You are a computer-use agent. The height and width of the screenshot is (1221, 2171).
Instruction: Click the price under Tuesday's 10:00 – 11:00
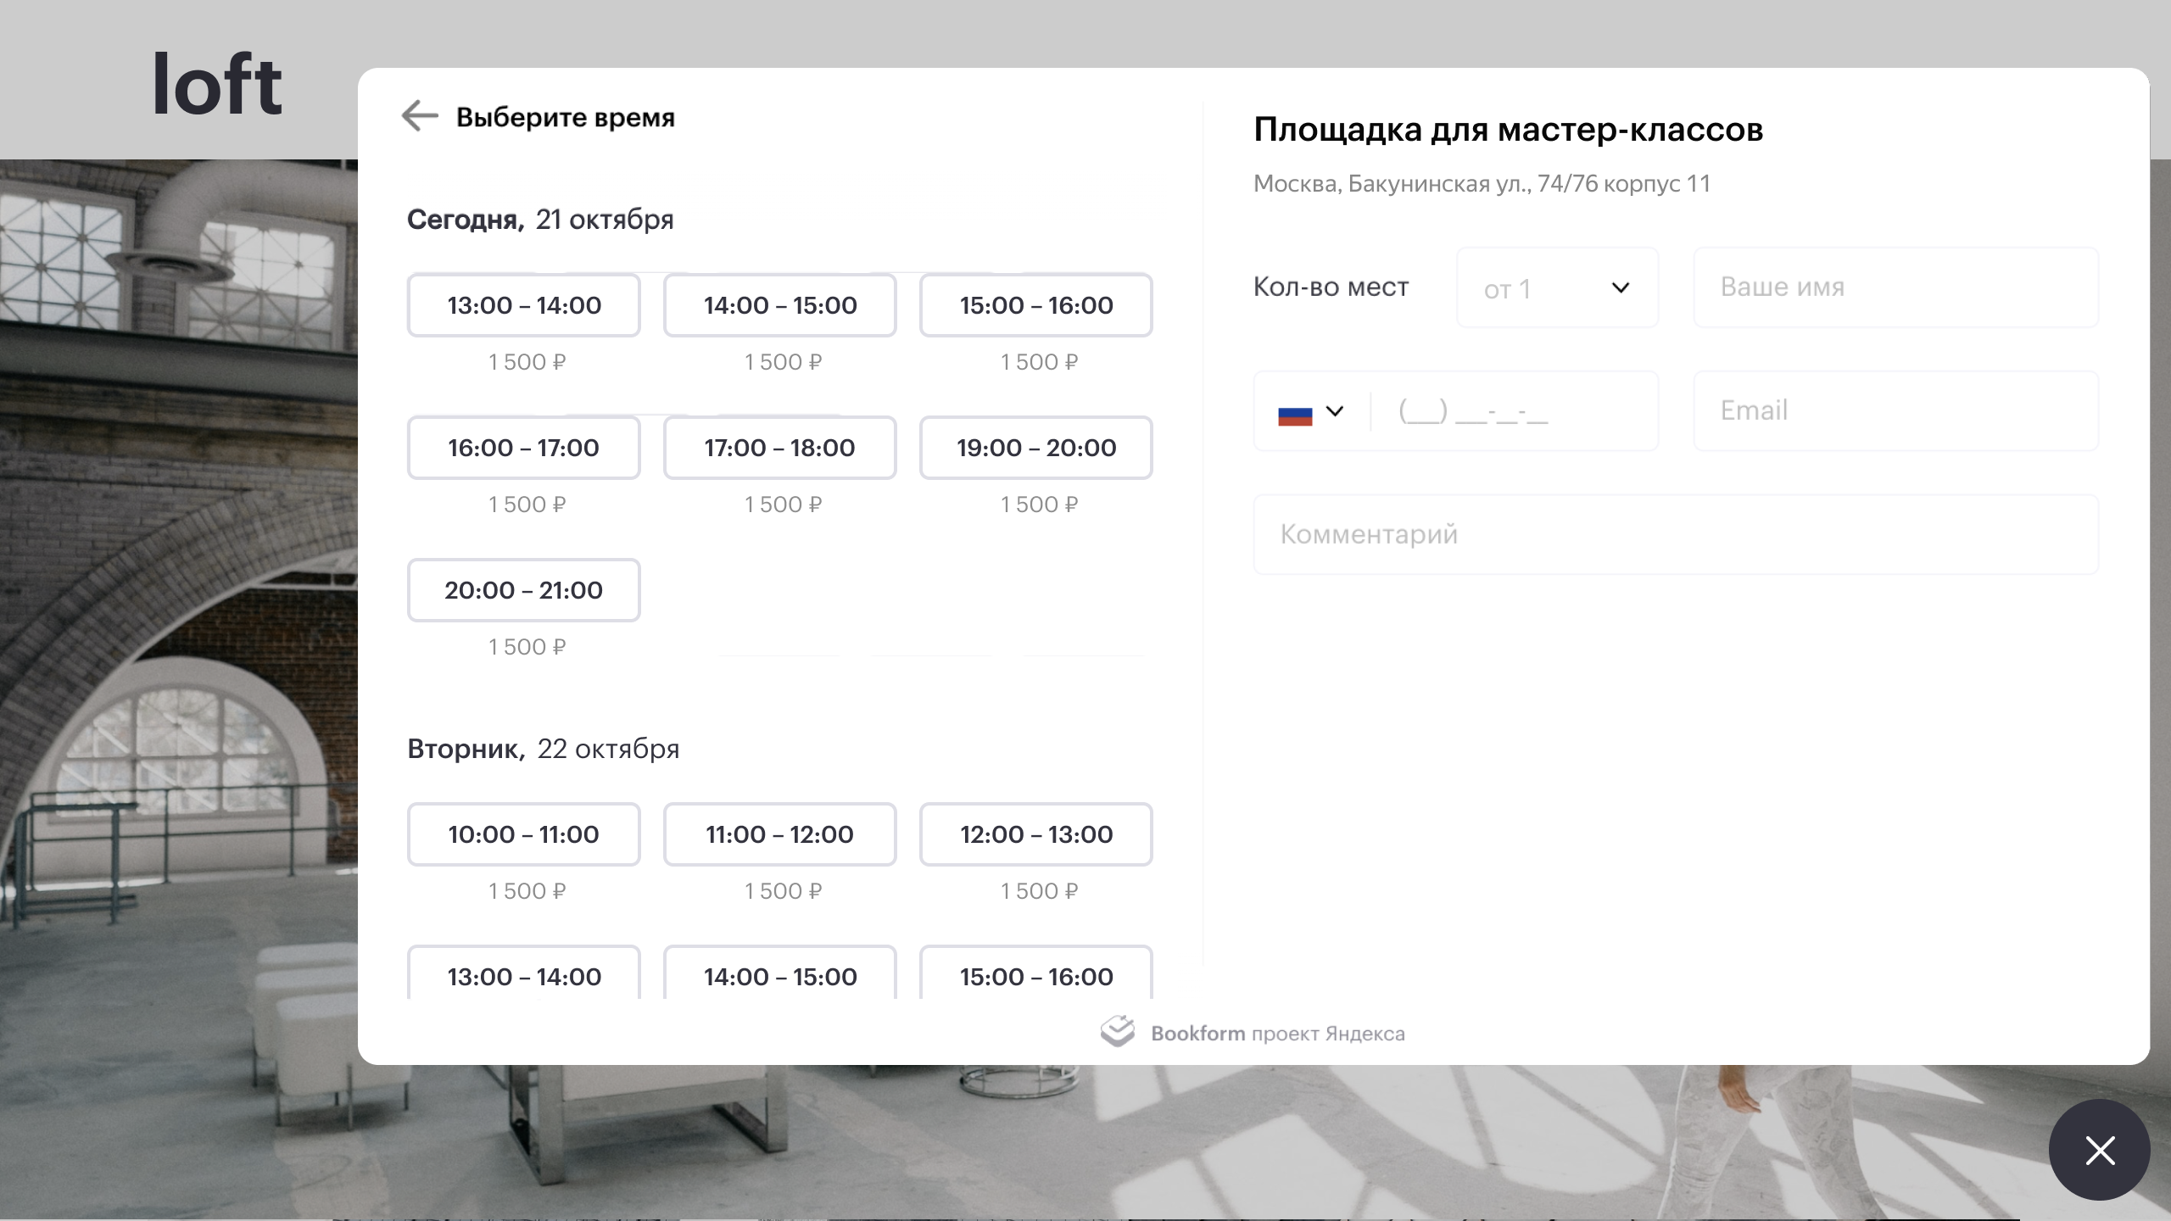click(527, 891)
